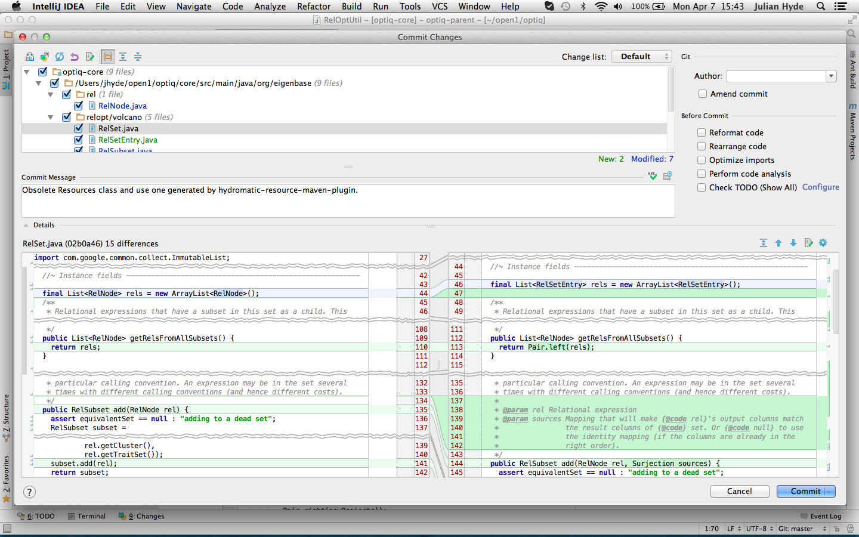Enable Optimize imports option
The image size is (859, 537).
click(x=702, y=160)
